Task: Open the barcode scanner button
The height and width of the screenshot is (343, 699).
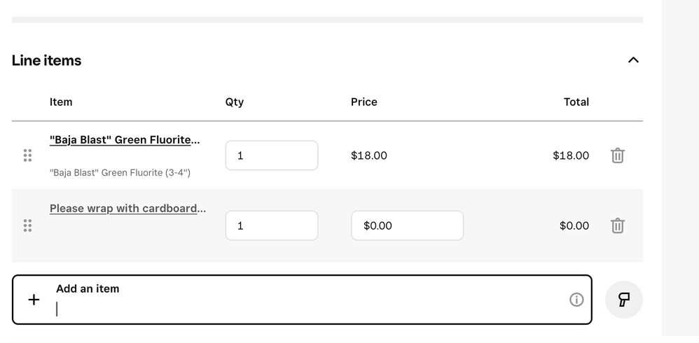Action: pyautogui.click(x=623, y=300)
